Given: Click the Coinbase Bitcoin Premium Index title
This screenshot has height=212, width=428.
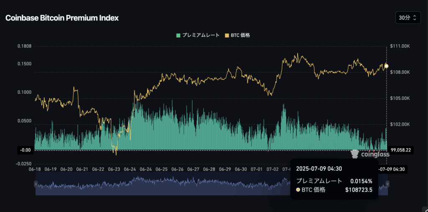Looking at the screenshot, I should coord(62,18).
